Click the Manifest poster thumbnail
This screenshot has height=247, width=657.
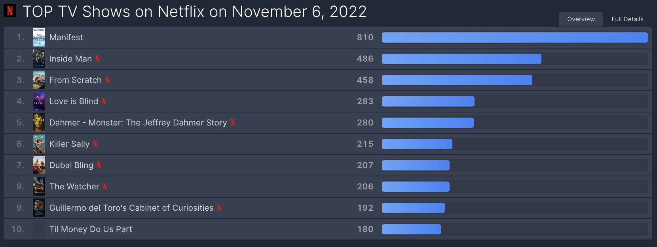click(39, 37)
